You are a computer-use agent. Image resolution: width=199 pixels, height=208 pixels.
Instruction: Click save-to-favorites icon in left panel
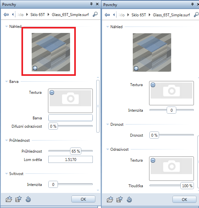point(18,199)
